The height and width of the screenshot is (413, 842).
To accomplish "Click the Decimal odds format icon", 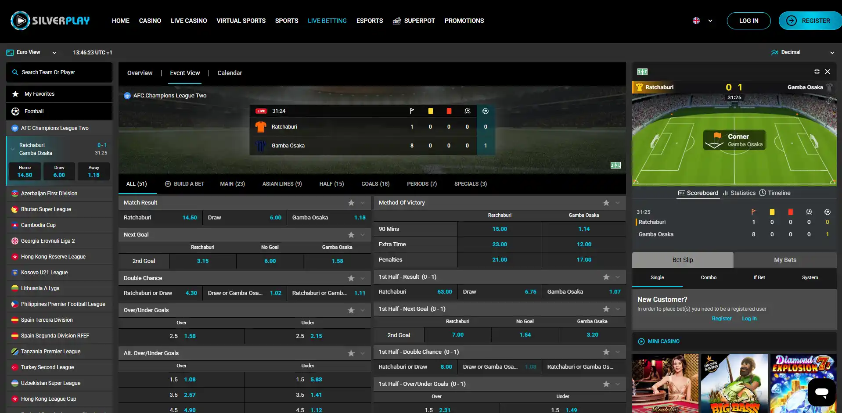I will (x=775, y=53).
